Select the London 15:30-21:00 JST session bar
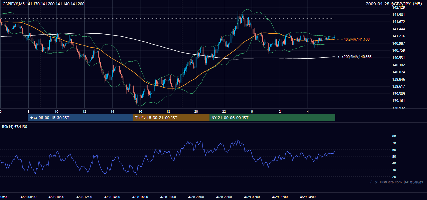The height and width of the screenshot is (200, 427). (171, 118)
